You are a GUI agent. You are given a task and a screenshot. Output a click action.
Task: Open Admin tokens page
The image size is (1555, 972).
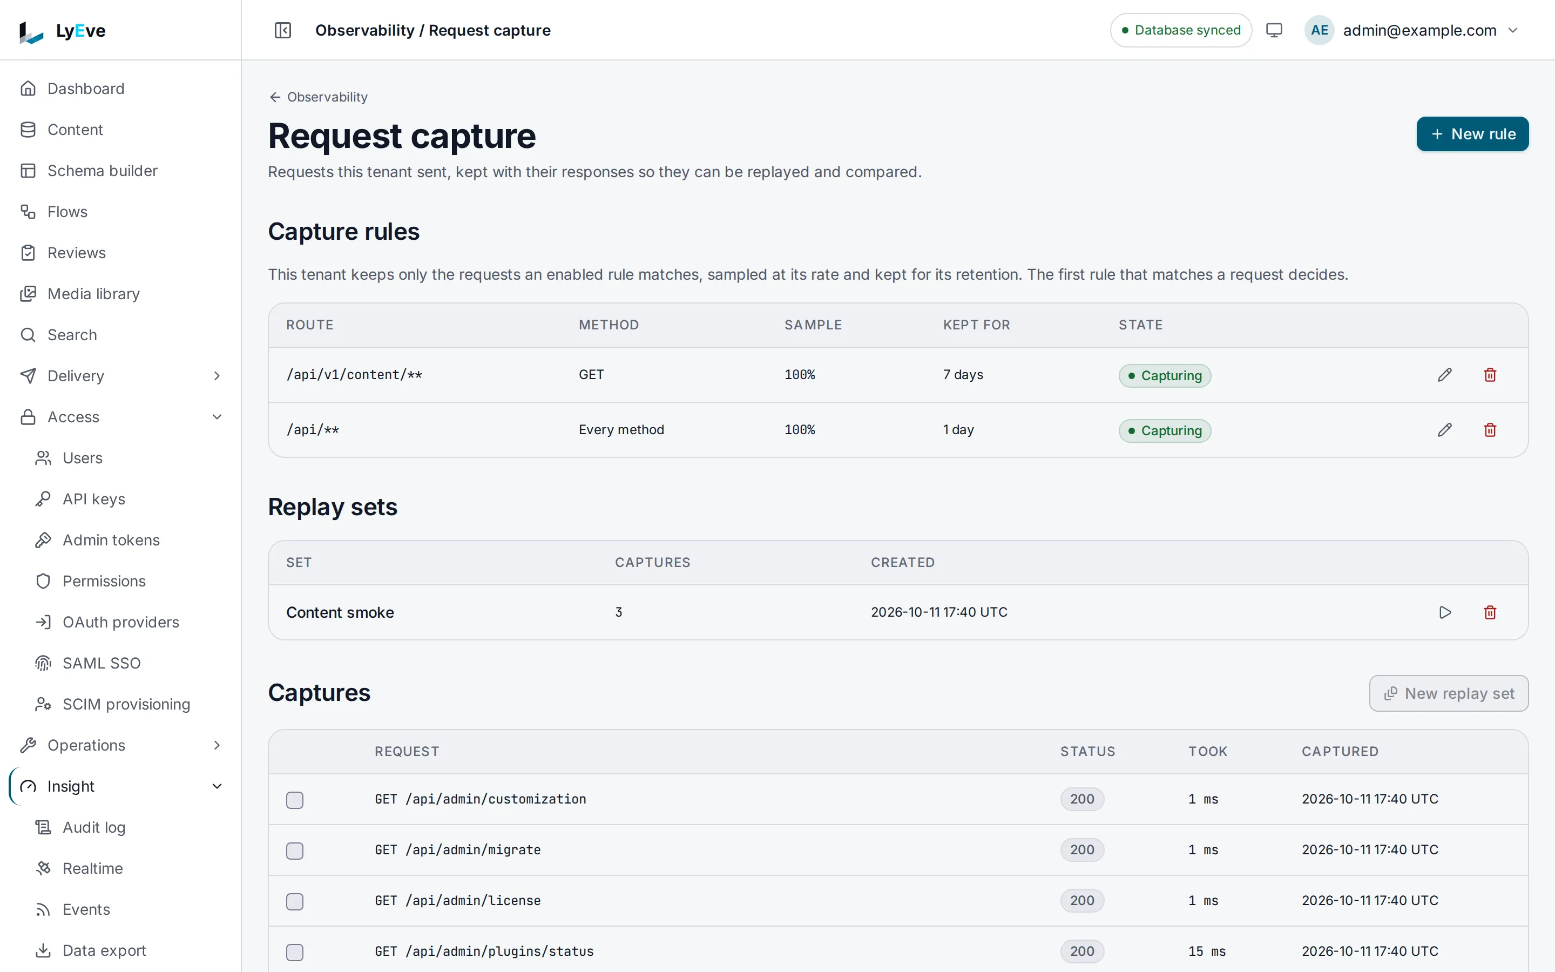click(x=128, y=540)
